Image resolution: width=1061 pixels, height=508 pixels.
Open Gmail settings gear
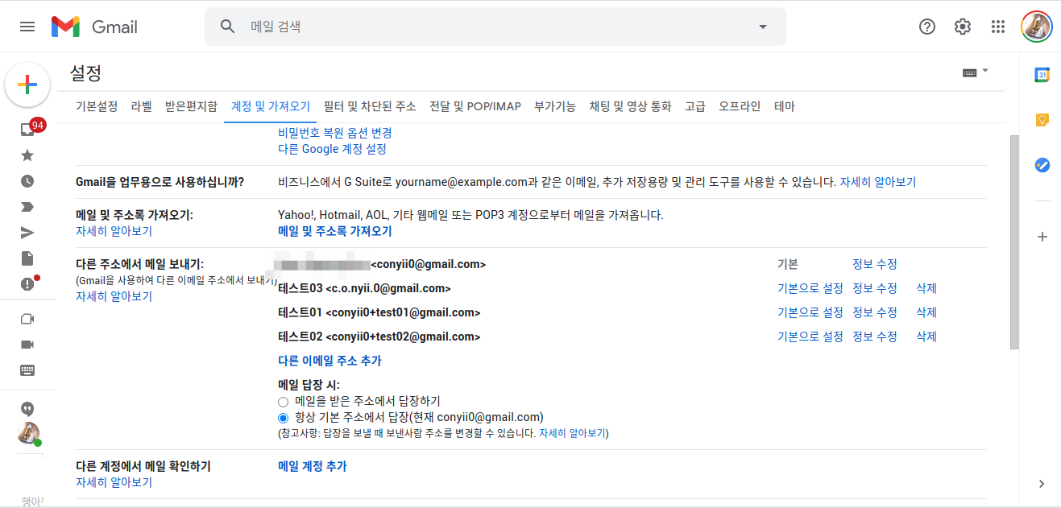point(962,26)
